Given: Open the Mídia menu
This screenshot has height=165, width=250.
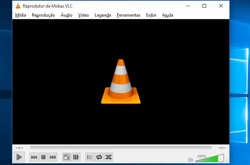Looking at the screenshot, I should tap(21, 15).
